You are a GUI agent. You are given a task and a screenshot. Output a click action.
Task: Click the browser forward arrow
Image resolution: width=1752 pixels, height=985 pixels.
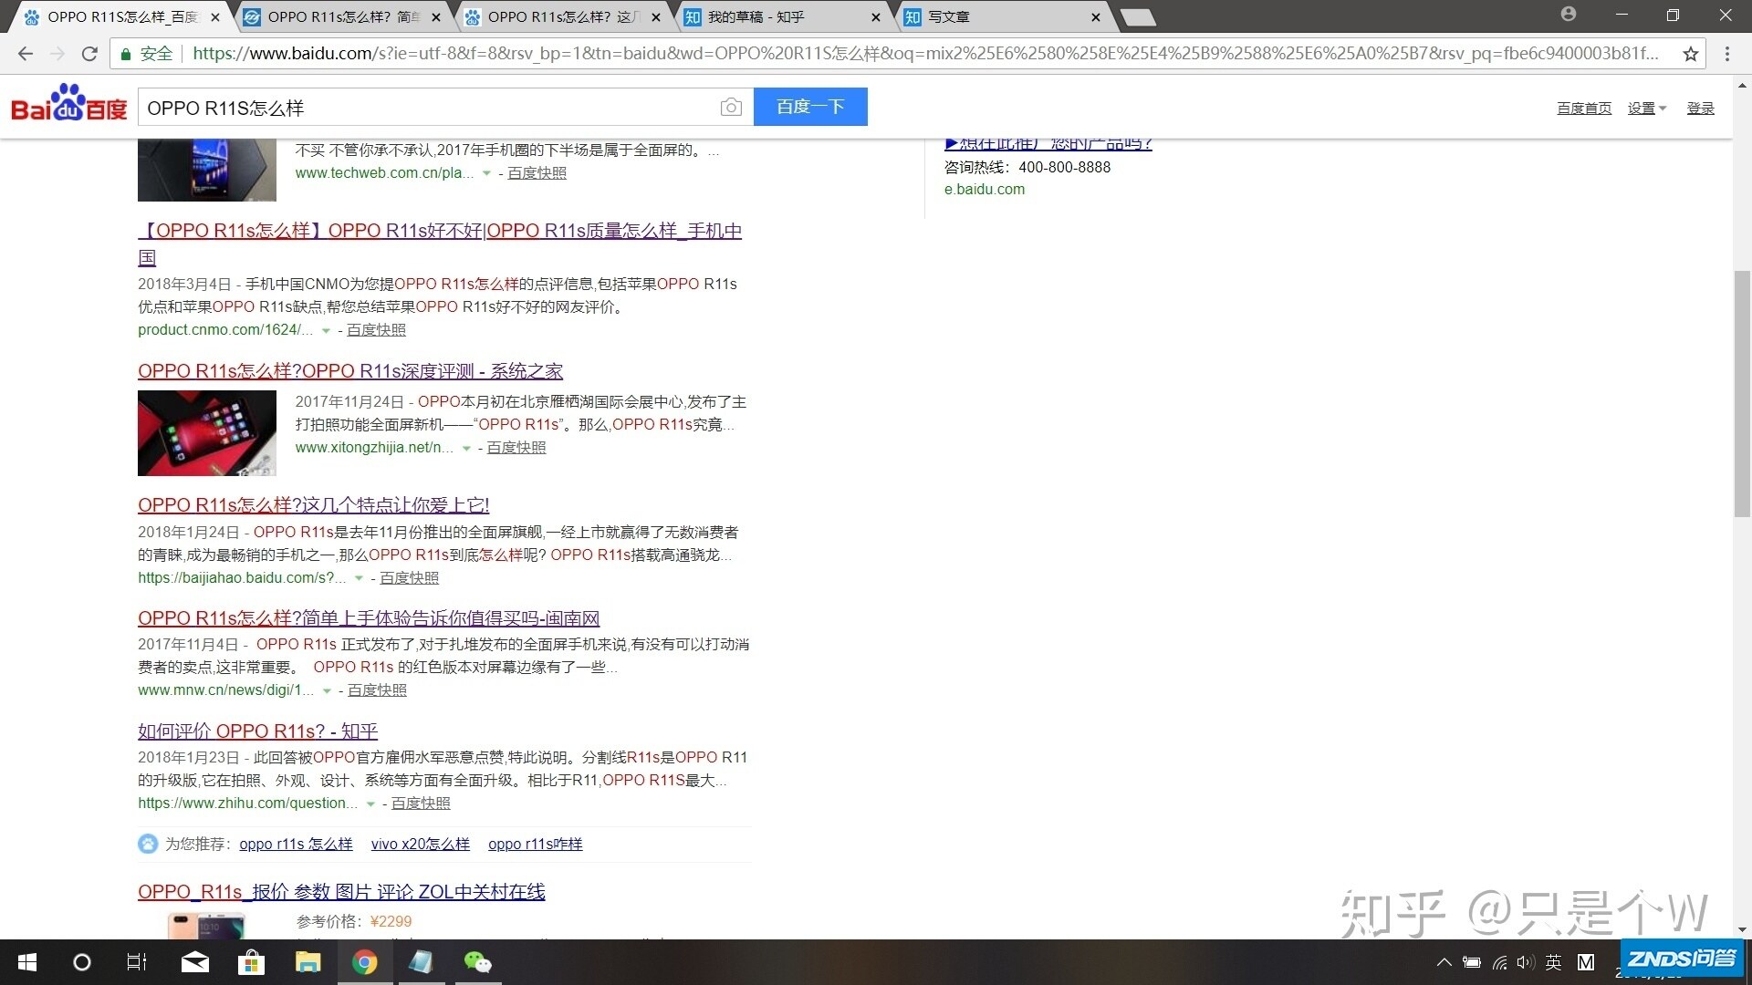click(57, 54)
